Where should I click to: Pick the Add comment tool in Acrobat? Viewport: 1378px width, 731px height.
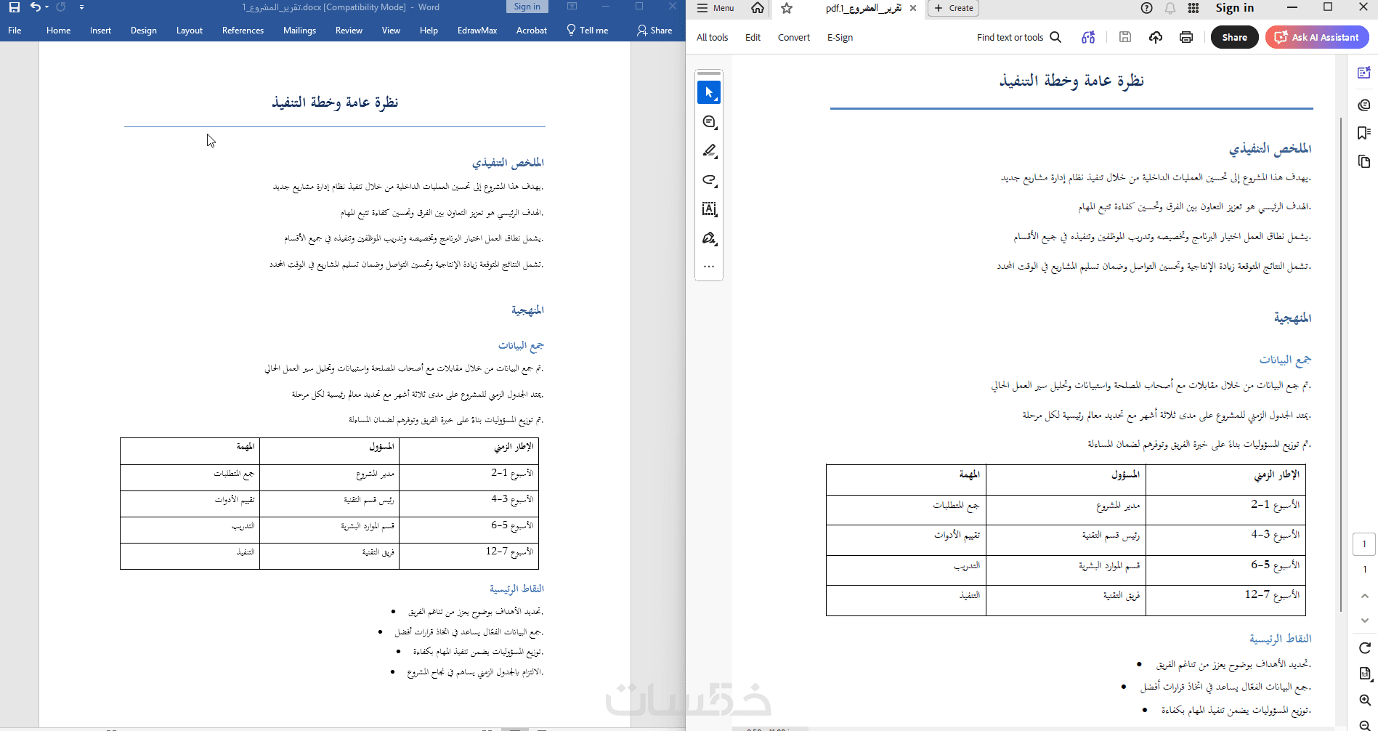point(709,122)
